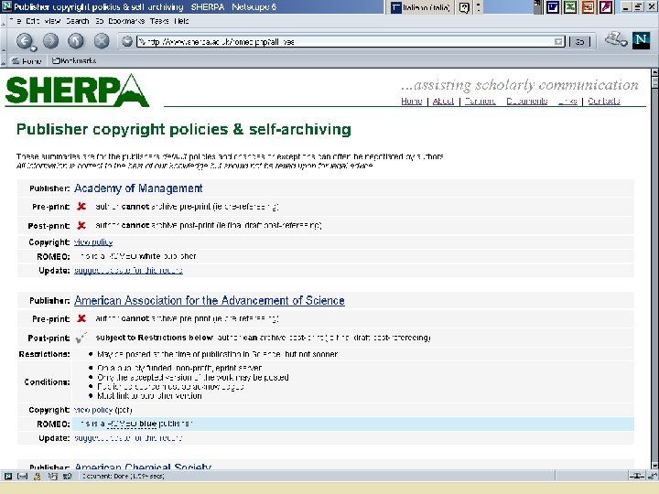
Task: Follow the Partners link in the SHERPA header
Action: coord(480,101)
